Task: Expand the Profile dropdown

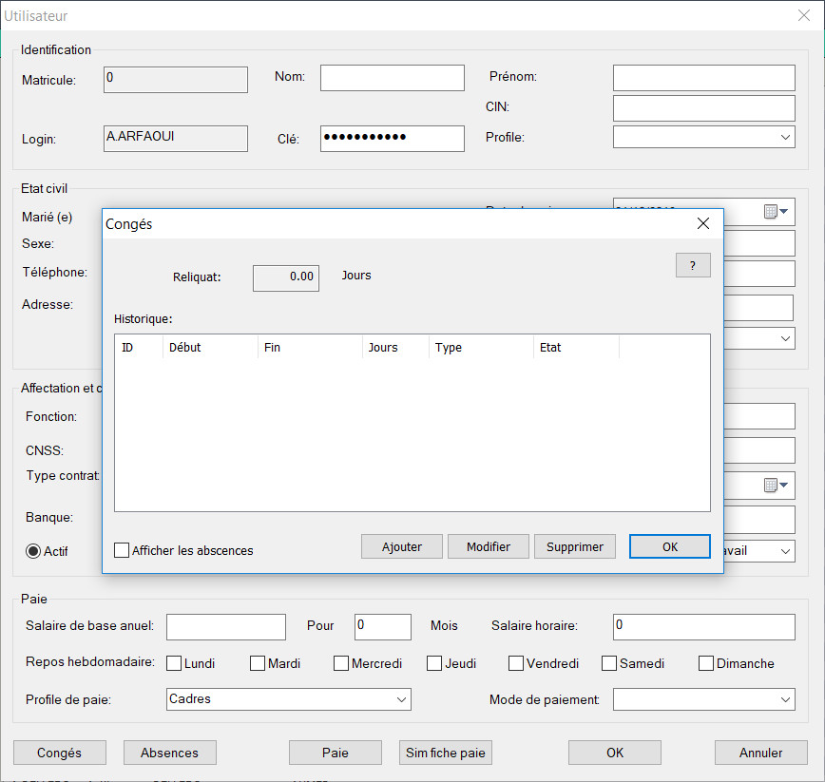Action: tap(785, 138)
